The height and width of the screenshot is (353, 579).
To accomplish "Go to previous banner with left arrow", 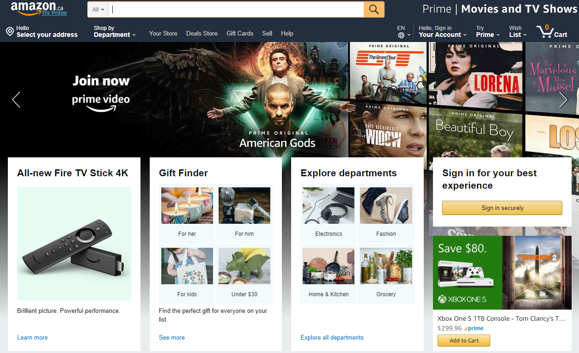I will click(x=16, y=99).
